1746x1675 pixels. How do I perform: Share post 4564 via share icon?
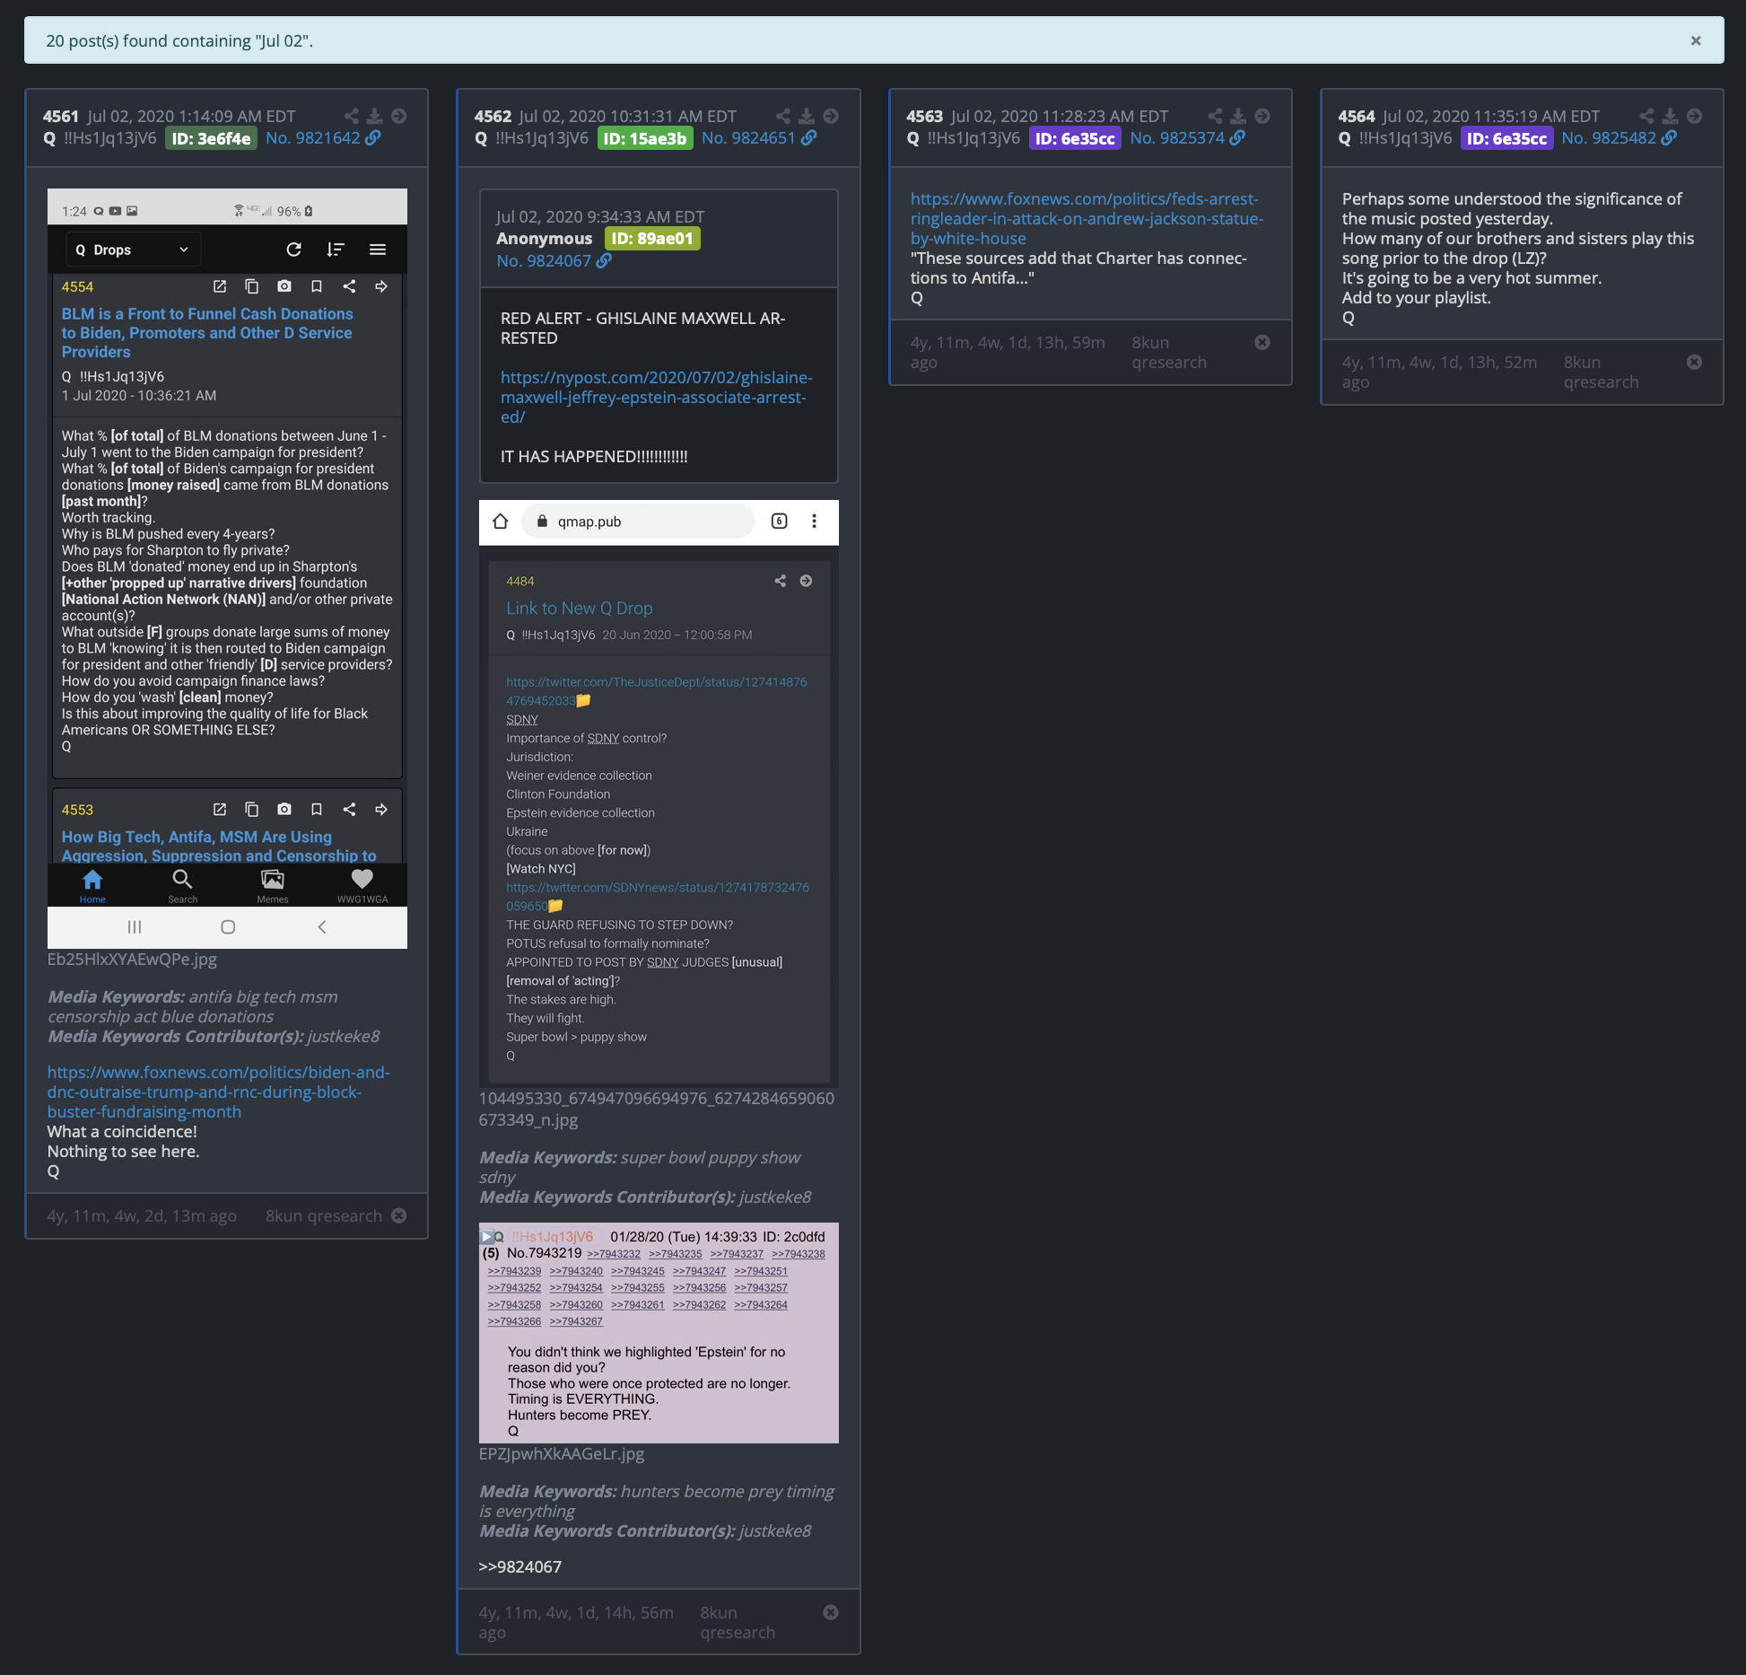(x=1646, y=116)
